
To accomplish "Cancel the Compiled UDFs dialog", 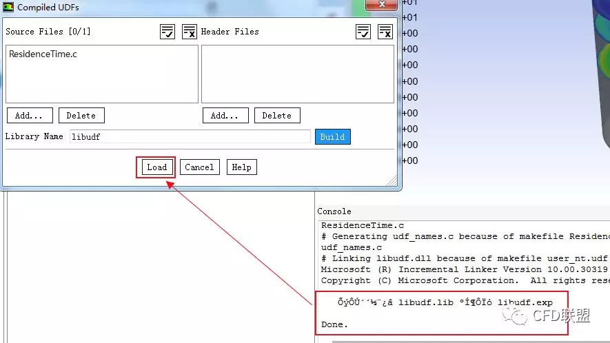I will (x=199, y=167).
